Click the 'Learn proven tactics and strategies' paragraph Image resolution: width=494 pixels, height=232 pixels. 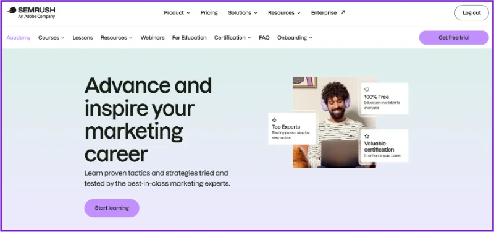(x=157, y=178)
